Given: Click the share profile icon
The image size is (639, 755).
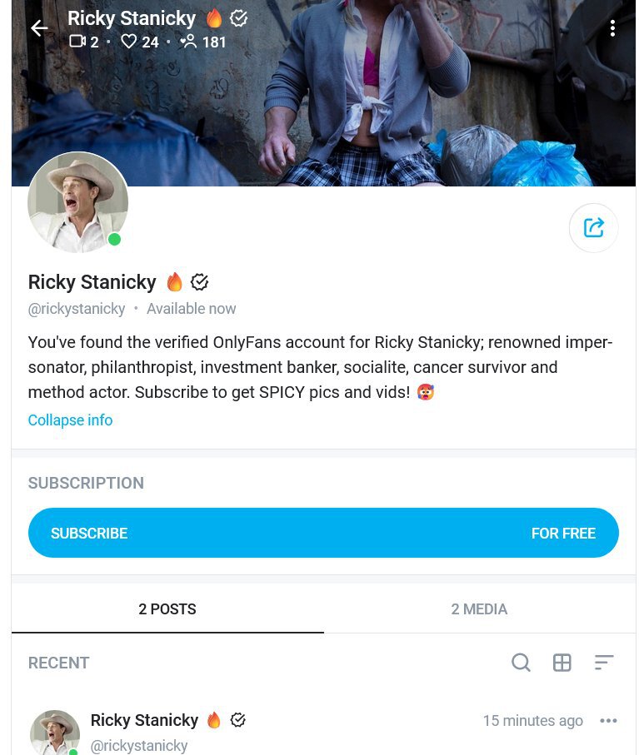Looking at the screenshot, I should (x=593, y=227).
